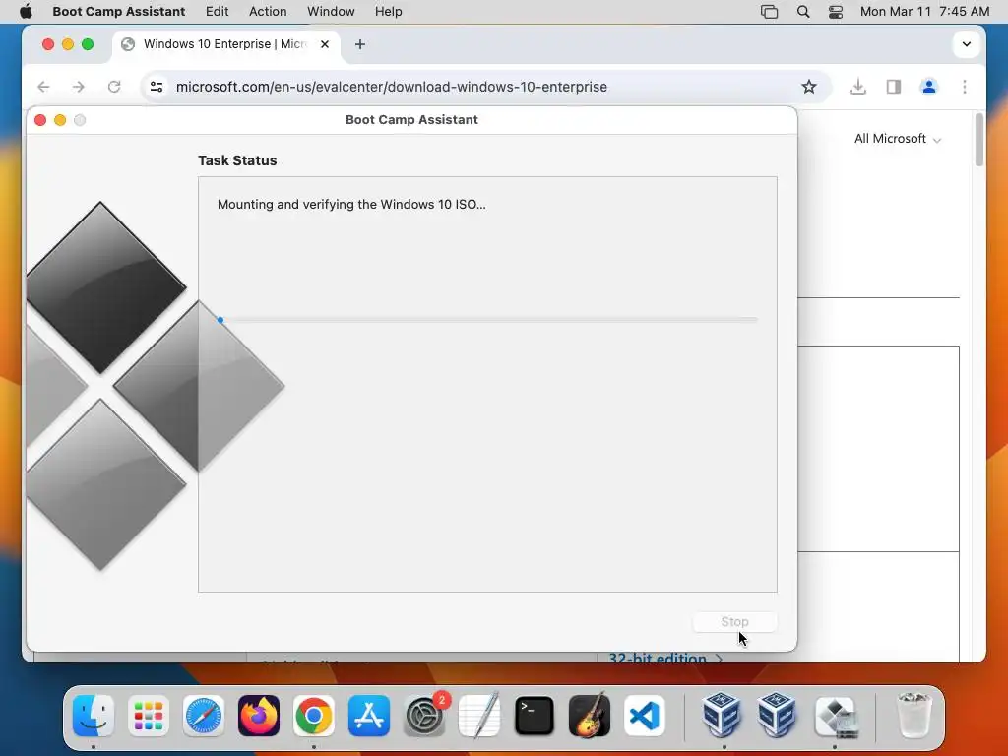
Task: Open the Boot Camp Assistant app menu
Action: (x=119, y=12)
